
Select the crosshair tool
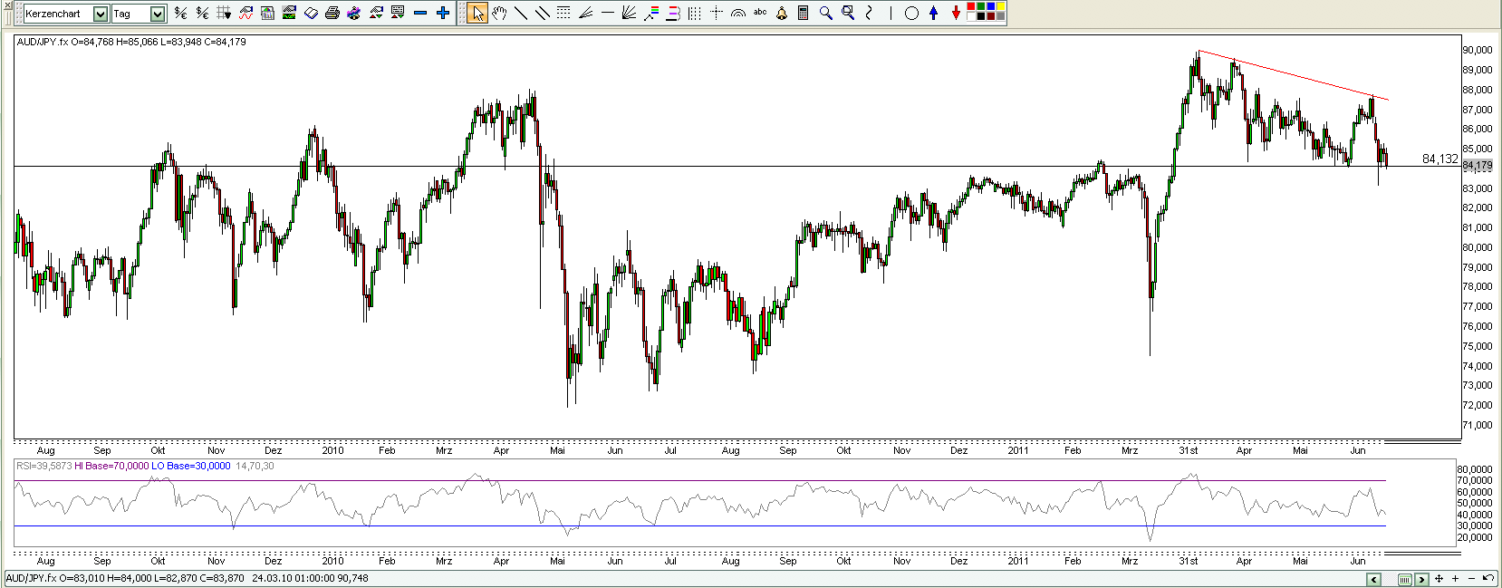coord(717,13)
